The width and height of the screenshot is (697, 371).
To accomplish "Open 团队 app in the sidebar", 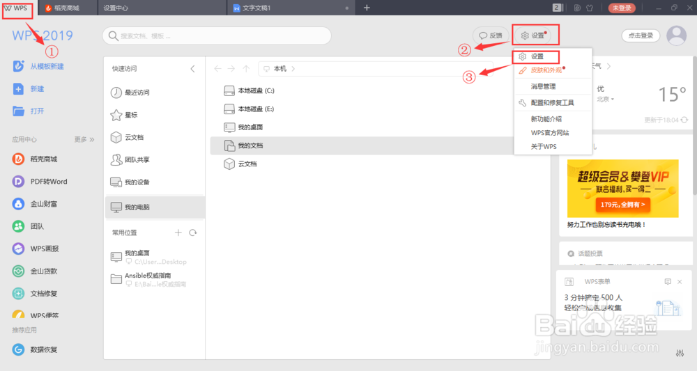I will [28, 226].
